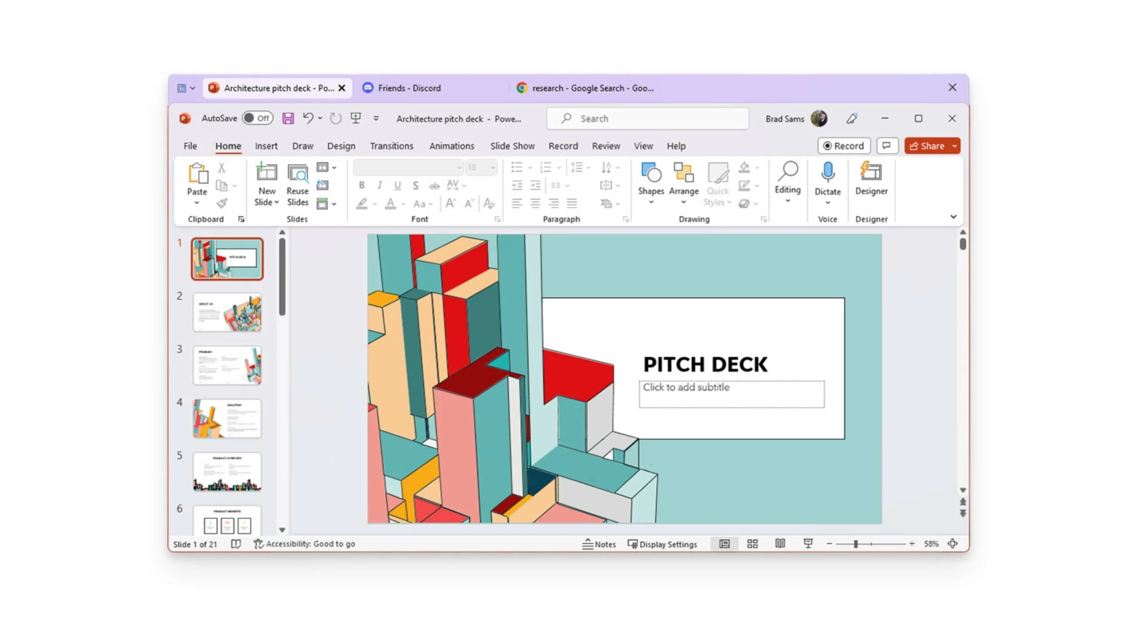Click the Strikethrough icon
This screenshot has width=1122, height=631.
coord(434,186)
